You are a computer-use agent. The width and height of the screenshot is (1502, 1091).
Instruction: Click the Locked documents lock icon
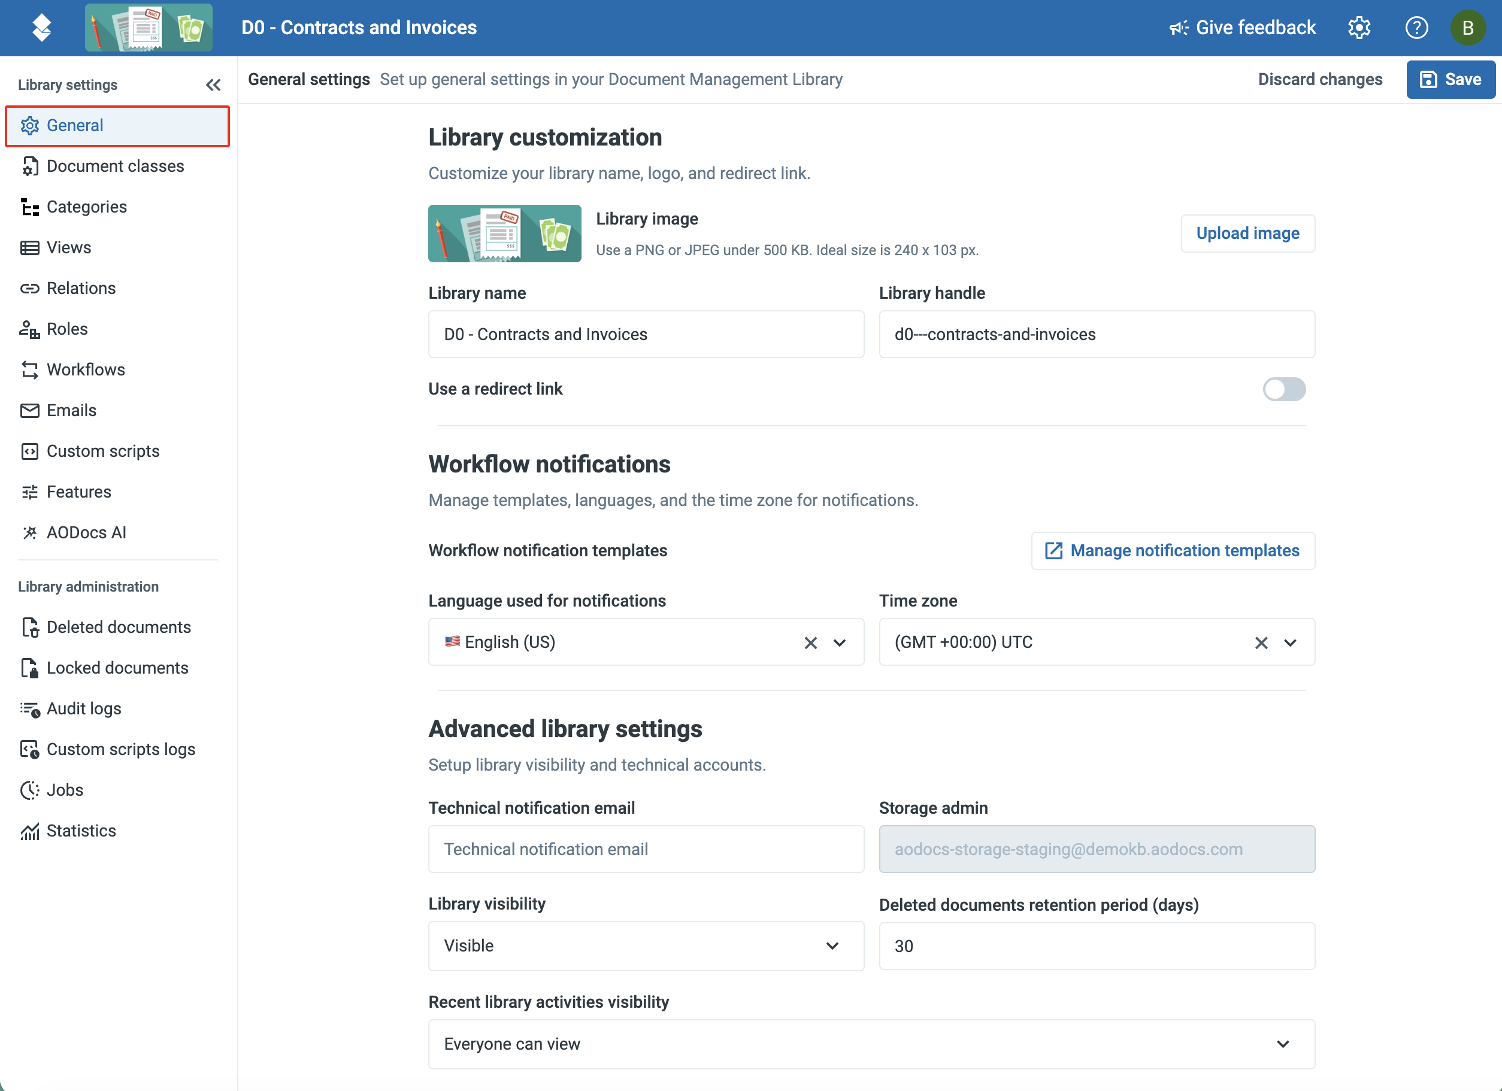click(x=30, y=668)
